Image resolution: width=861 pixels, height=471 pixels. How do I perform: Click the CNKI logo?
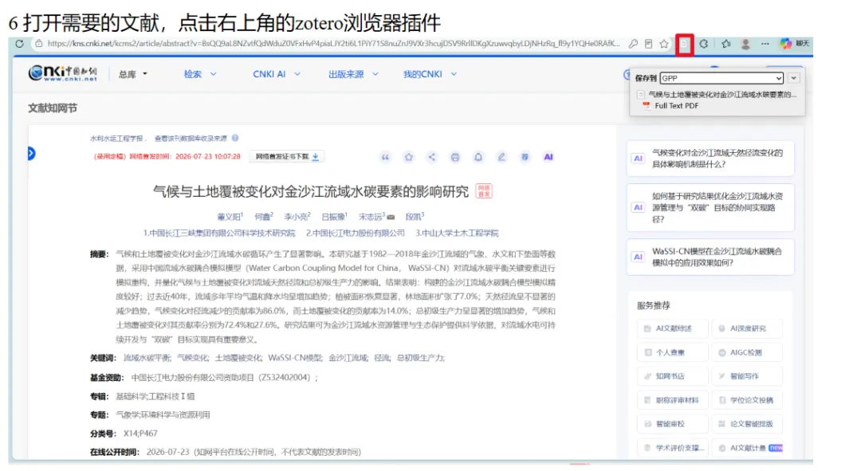(x=63, y=73)
